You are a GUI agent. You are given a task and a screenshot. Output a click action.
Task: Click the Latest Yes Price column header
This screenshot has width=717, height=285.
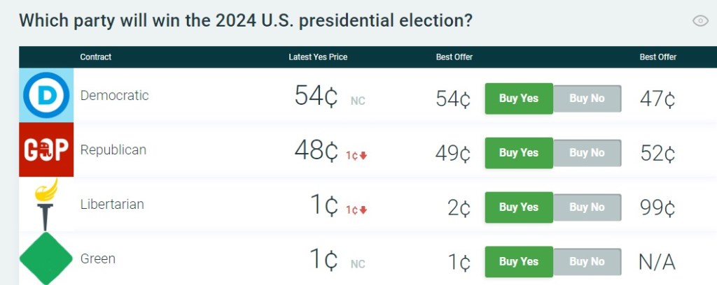pyautogui.click(x=318, y=57)
